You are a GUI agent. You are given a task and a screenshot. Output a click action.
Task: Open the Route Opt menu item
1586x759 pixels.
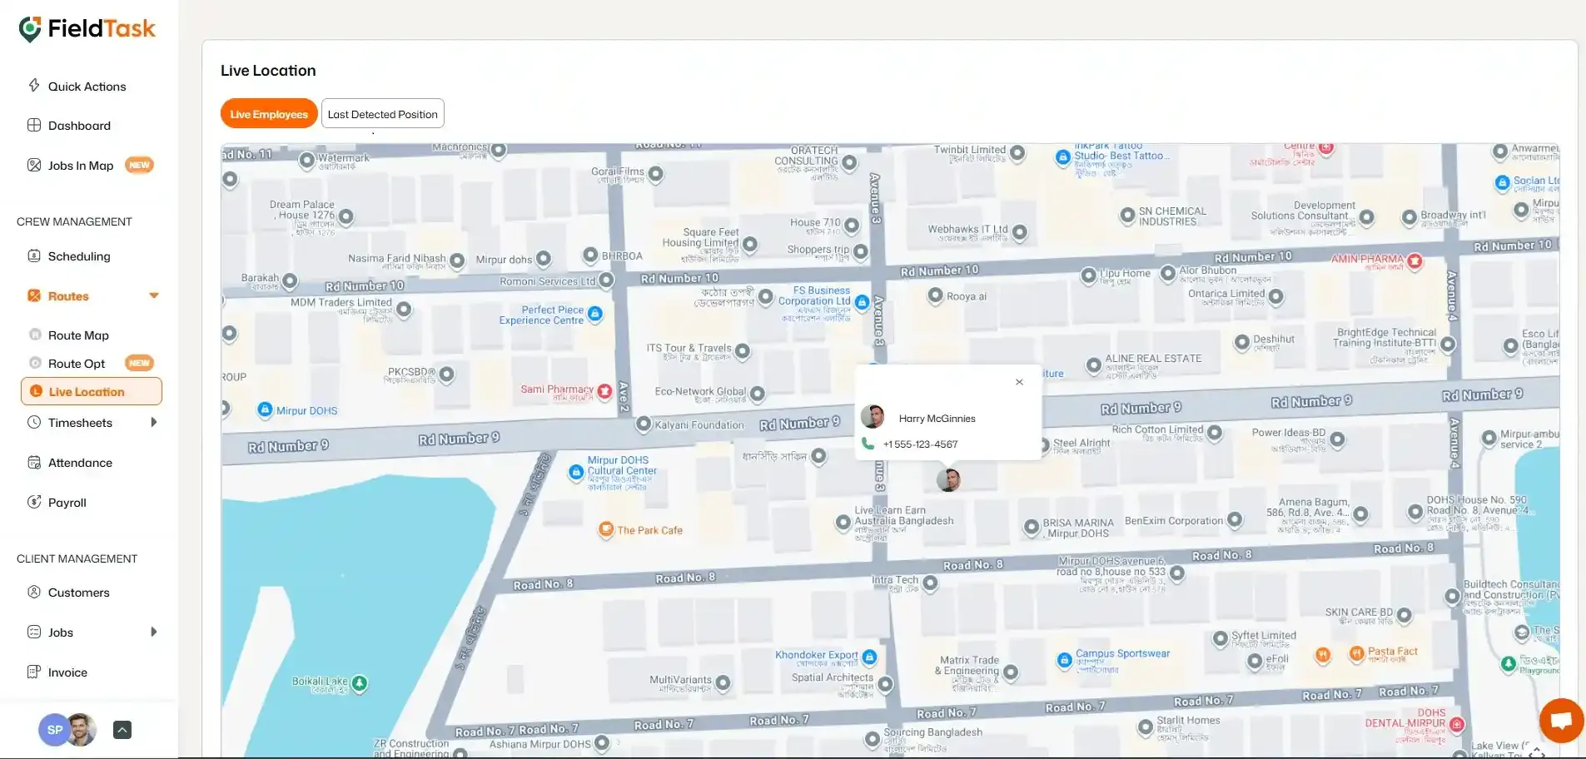click(77, 363)
